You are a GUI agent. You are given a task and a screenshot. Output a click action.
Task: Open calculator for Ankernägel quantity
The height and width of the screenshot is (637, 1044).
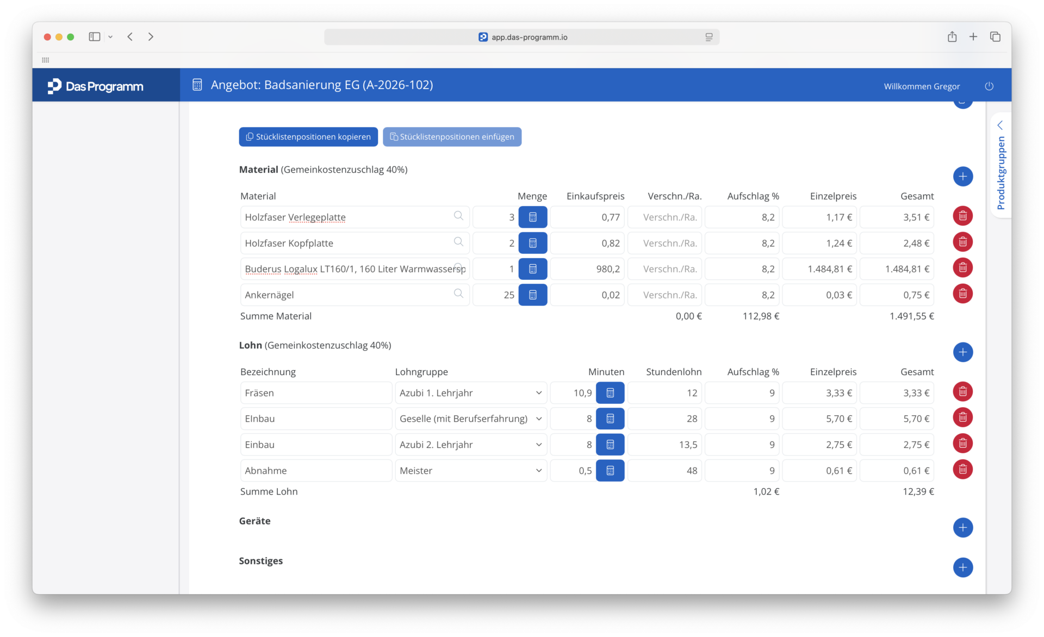[532, 295]
